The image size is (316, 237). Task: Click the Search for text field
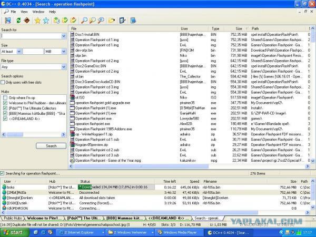point(31,36)
